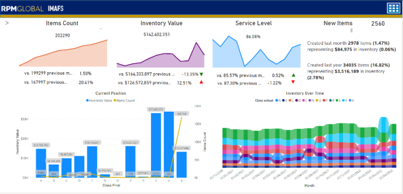Select the class V bar in Current Position
403x194 pixels.
pyautogui.click(x=169, y=144)
